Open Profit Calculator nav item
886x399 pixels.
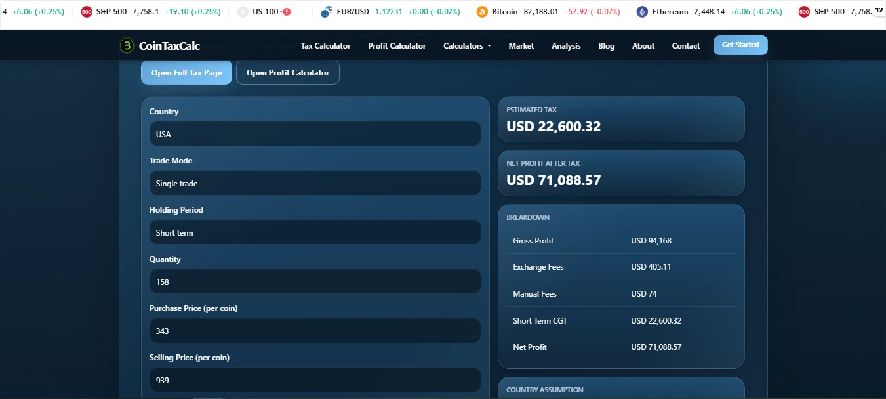[x=397, y=46]
